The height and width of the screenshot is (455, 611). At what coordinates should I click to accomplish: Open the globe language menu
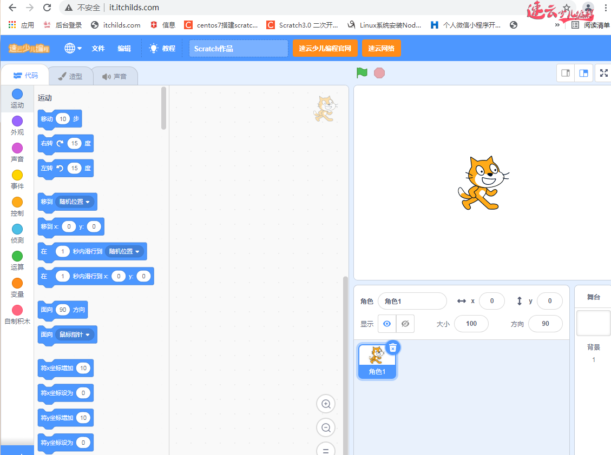pos(73,48)
